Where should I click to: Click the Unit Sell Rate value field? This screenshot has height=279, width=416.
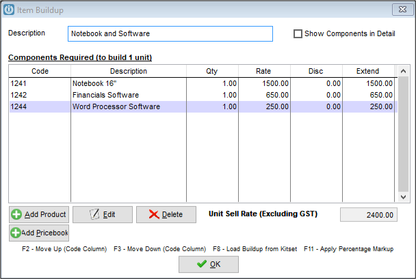(369, 215)
